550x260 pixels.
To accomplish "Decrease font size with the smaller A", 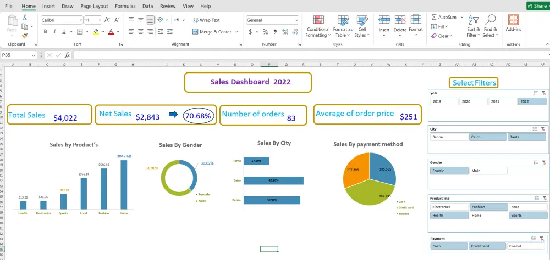I will [x=117, y=20].
